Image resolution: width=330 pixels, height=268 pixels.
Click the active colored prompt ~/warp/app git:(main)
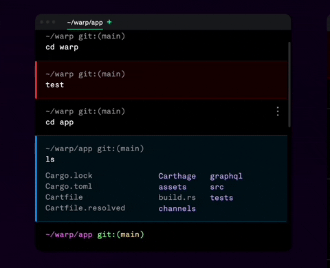[x=95, y=235]
